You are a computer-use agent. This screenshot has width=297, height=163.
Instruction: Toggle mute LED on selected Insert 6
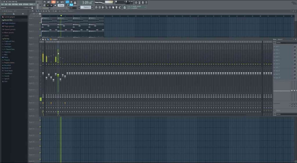58,64
